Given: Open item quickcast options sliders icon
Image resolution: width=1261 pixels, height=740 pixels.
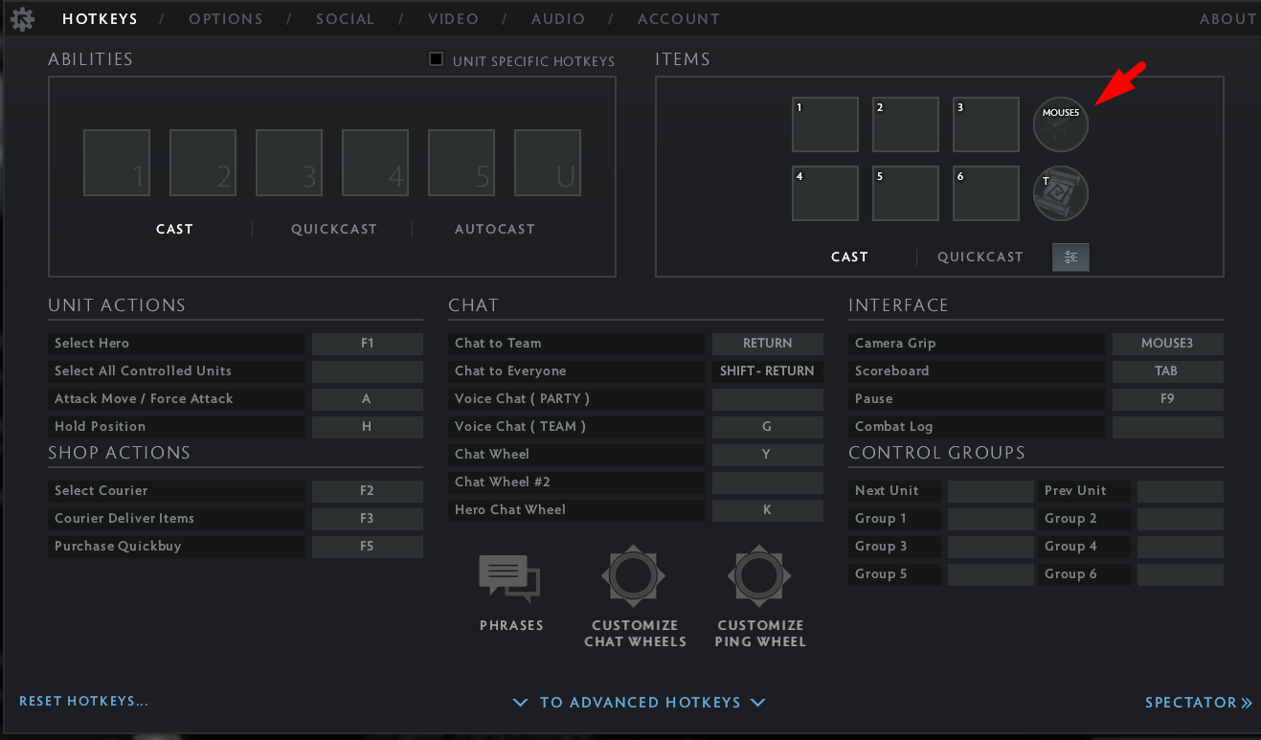Looking at the screenshot, I should [1070, 257].
